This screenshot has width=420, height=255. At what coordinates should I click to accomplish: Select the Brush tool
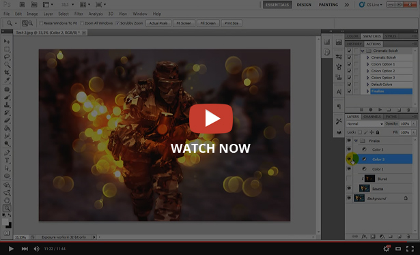click(7, 97)
